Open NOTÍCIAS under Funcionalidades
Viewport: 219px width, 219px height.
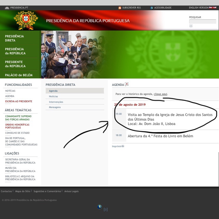point(10,91)
